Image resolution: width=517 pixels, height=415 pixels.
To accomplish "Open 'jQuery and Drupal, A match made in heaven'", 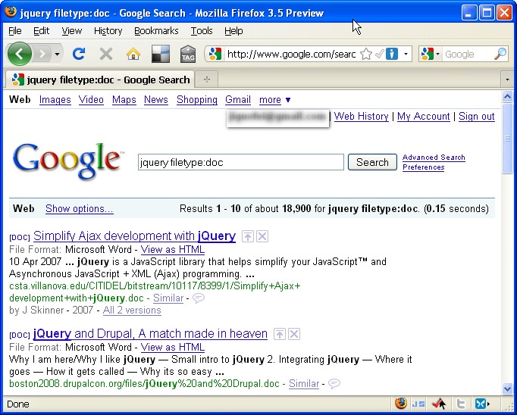I will pyautogui.click(x=150, y=334).
